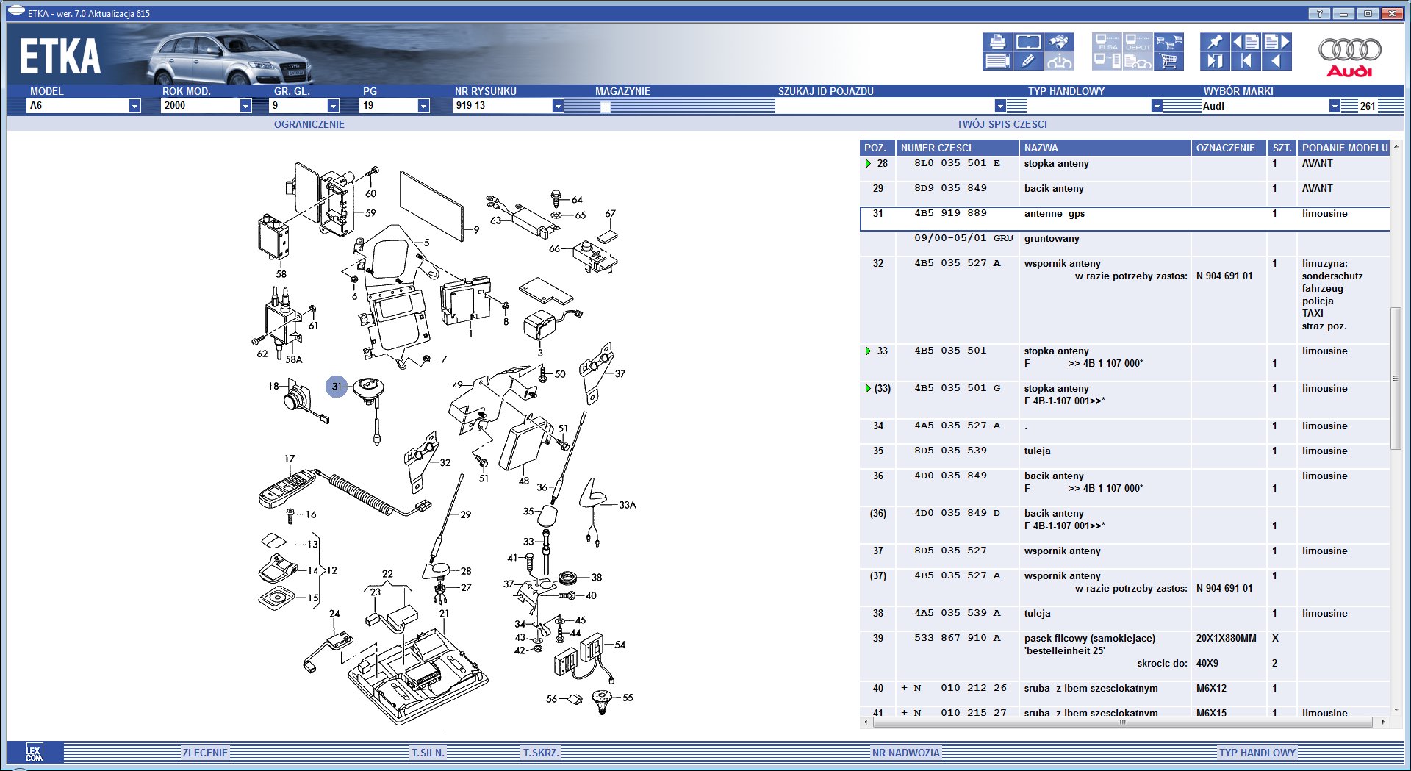The width and height of the screenshot is (1411, 771).
Task: Click the document with car icon
Action: click(1138, 61)
